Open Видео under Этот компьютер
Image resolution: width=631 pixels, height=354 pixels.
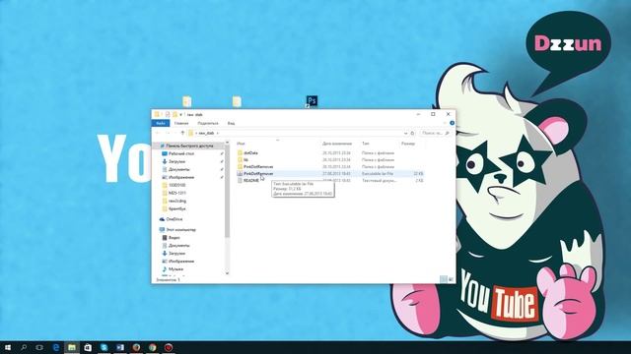coord(174,238)
